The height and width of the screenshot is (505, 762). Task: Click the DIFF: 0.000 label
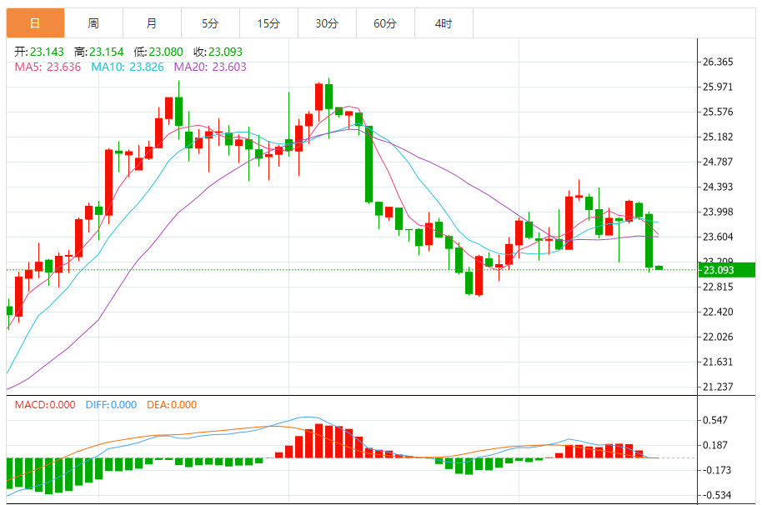coord(111,405)
